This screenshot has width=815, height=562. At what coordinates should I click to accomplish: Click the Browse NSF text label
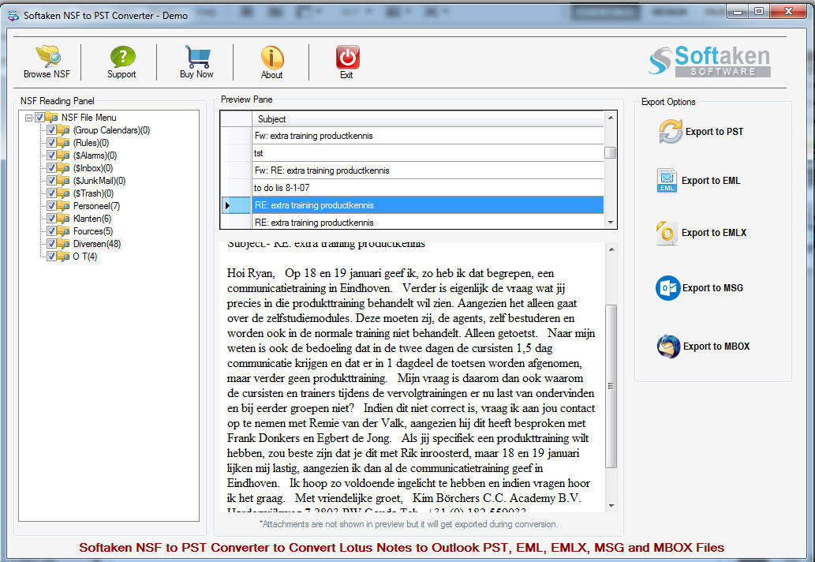pos(47,74)
